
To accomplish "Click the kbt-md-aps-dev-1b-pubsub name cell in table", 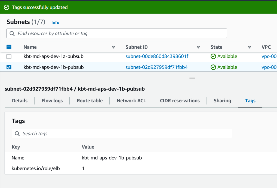I will tap(54, 67).
